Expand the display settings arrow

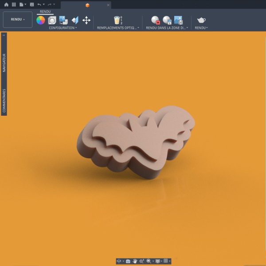point(161,261)
